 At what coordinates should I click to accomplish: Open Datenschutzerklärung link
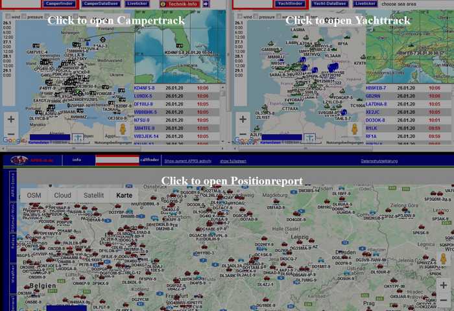[379, 161]
